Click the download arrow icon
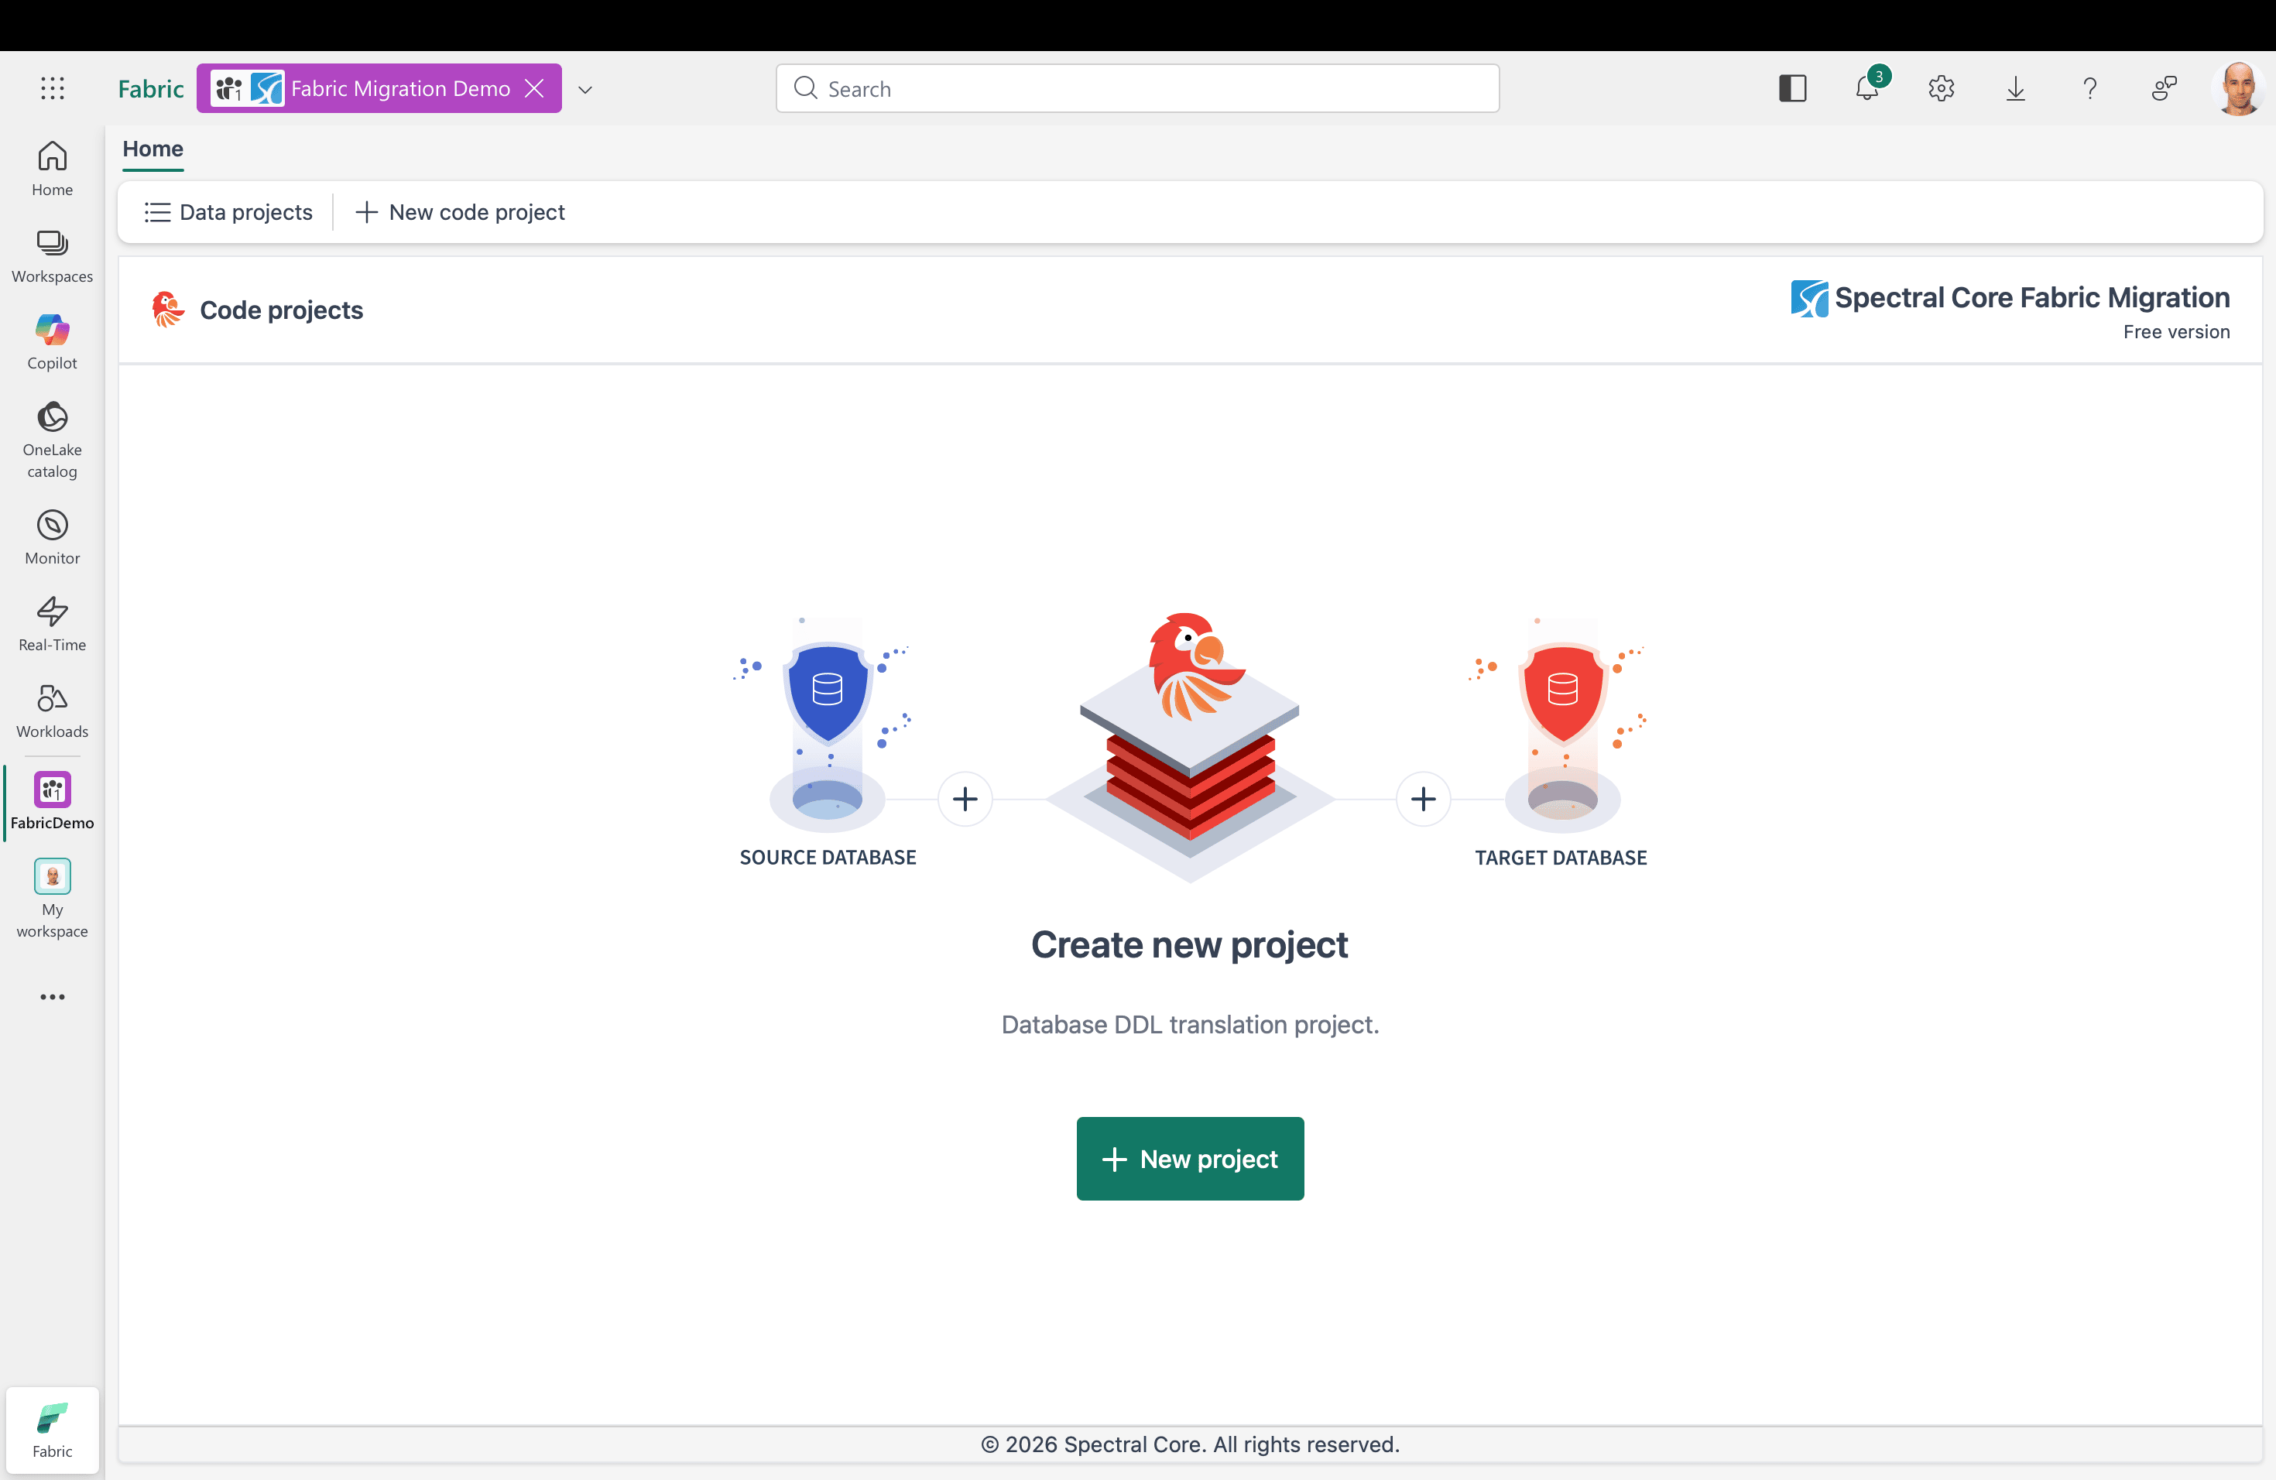The width and height of the screenshot is (2276, 1480). [x=2015, y=89]
